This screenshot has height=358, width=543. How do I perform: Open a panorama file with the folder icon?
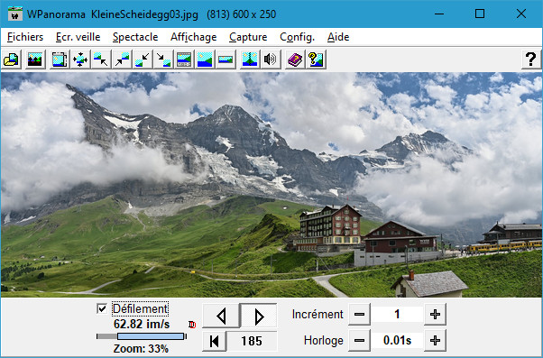click(x=12, y=60)
